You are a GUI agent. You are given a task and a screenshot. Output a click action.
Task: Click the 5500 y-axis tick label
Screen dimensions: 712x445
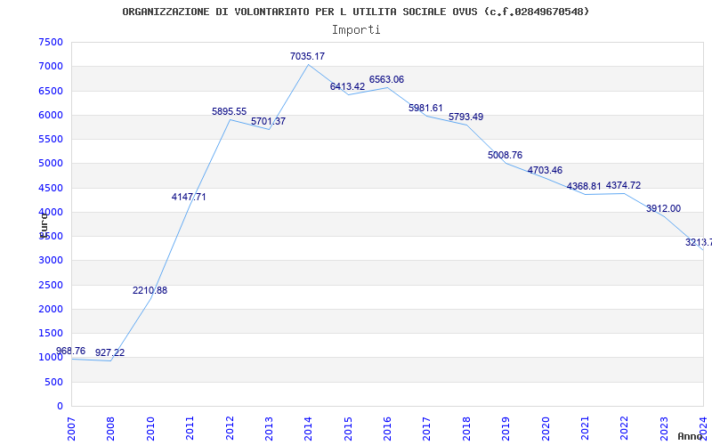(51, 139)
